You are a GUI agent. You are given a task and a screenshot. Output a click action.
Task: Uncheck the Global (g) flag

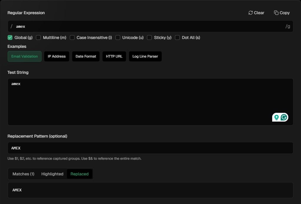coord(10,37)
